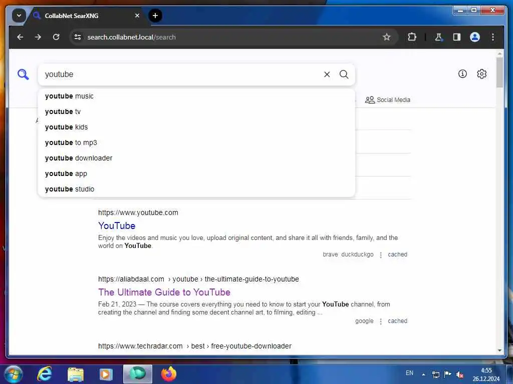Close the CollabNet SearXNG tab
This screenshot has height=384, width=513.
[x=137, y=15]
